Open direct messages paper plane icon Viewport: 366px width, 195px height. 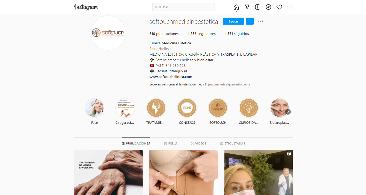pos(247,7)
